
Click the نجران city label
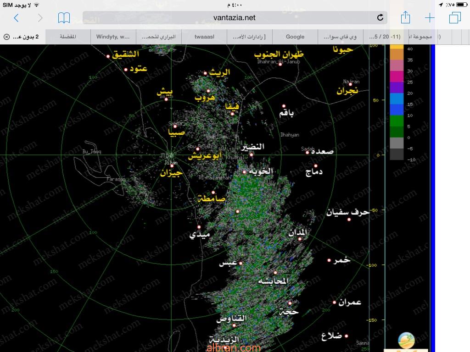(x=347, y=91)
